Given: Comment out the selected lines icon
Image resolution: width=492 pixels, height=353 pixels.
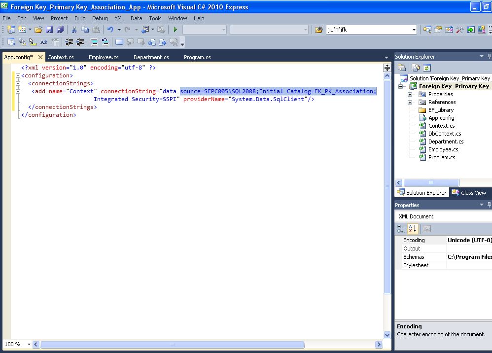Looking at the screenshot, I should tap(94, 42).
